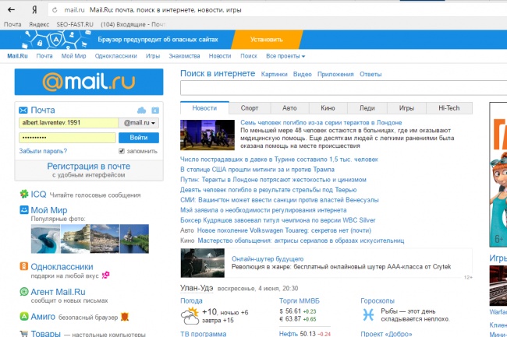Reload the page with the refresh icon

pyautogui.click(x=55, y=10)
